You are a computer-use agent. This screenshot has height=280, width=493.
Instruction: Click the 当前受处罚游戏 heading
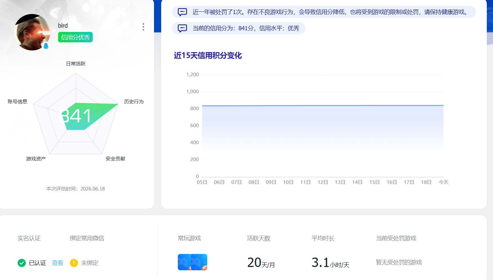(396, 238)
